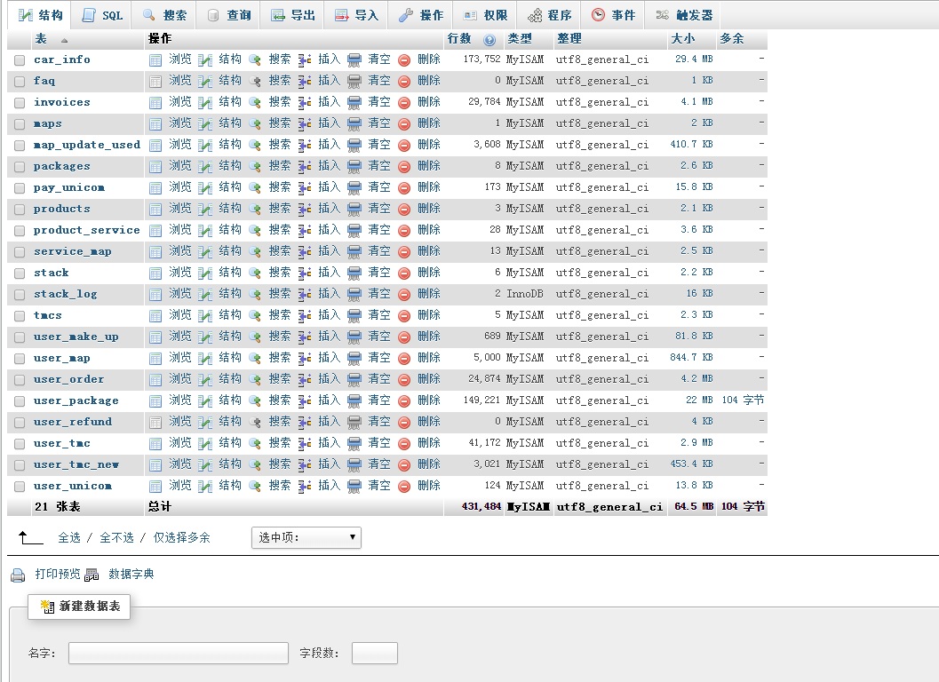Screen dimensions: 939x682
Task: Click the row count help icon
Action: point(489,40)
